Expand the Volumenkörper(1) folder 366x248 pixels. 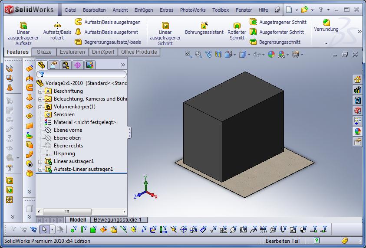tap(40, 107)
